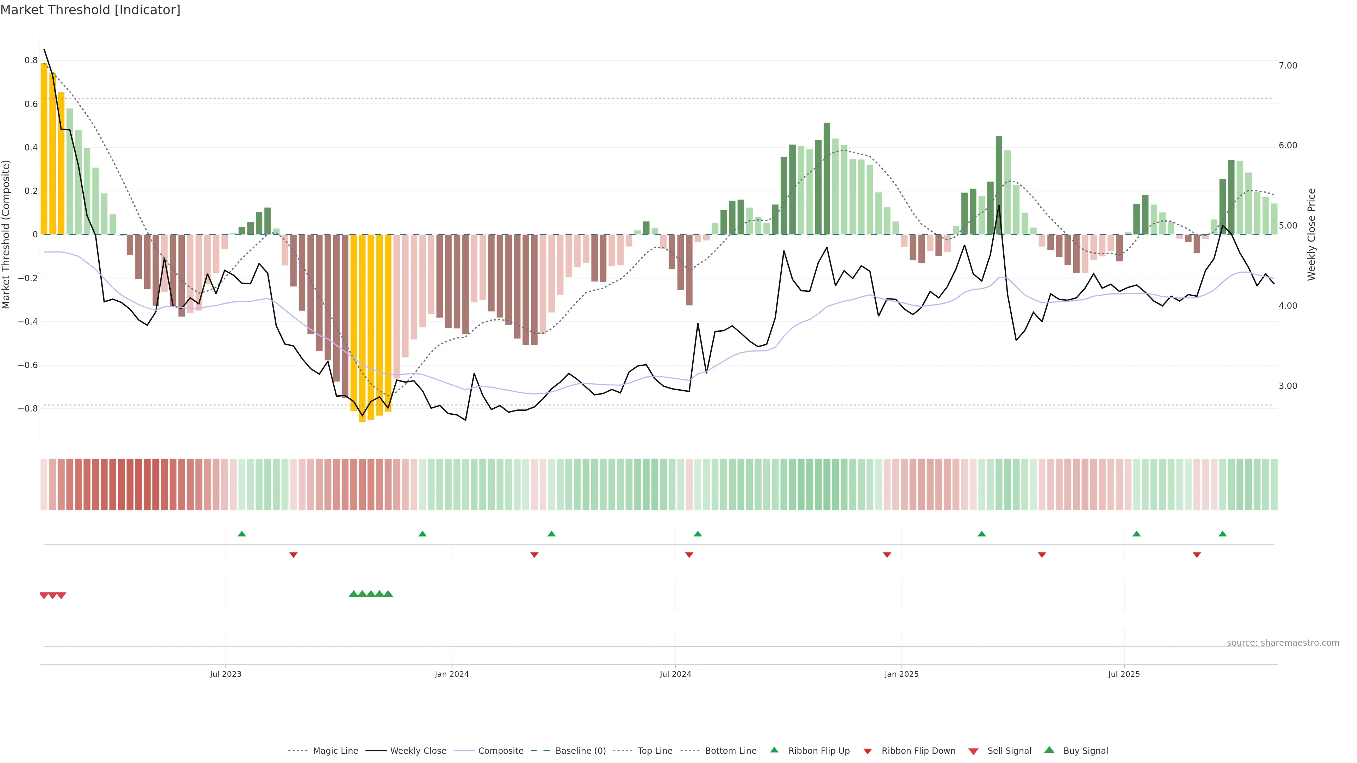The height and width of the screenshot is (763, 1357).
Task: Click the rightmost red Ribbon Flip Down marker
Action: tap(1197, 555)
